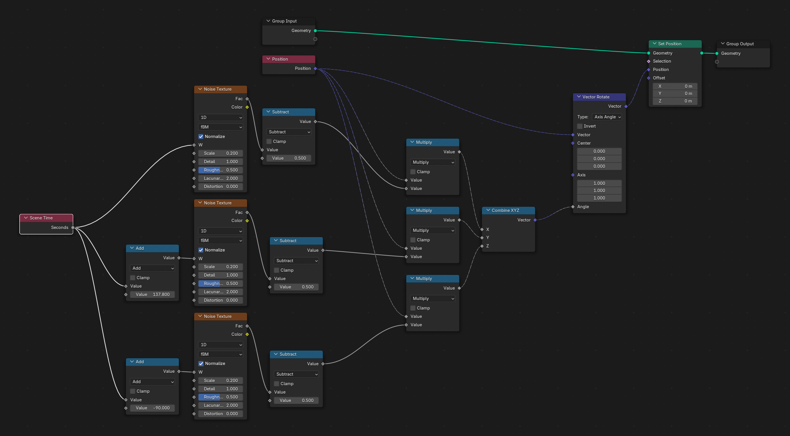Viewport: 790px width, 436px height.
Task: Open Axis Angle type dropdown
Action: (607, 117)
